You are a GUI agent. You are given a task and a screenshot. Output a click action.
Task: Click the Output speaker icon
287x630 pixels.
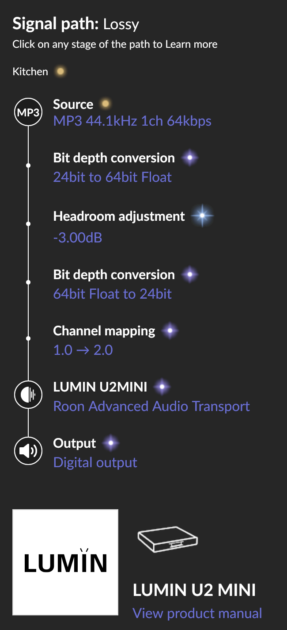(x=28, y=451)
